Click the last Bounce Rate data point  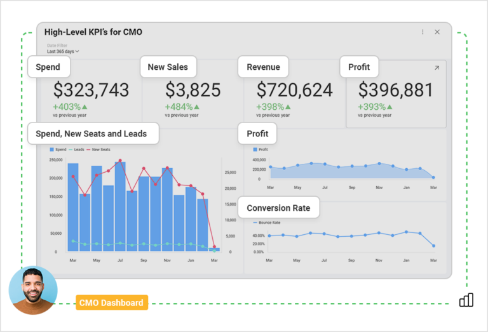pos(433,246)
